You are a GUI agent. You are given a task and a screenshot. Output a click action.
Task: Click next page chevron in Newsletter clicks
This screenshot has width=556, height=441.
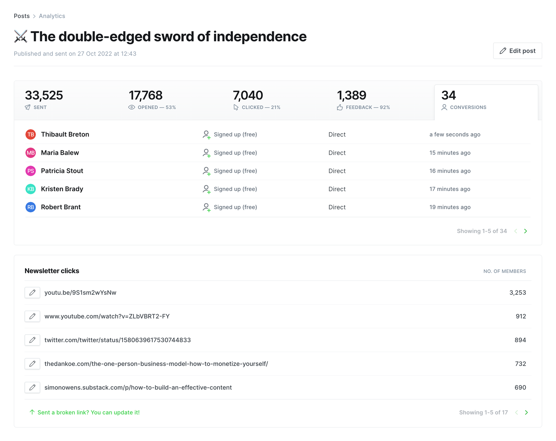pos(526,413)
